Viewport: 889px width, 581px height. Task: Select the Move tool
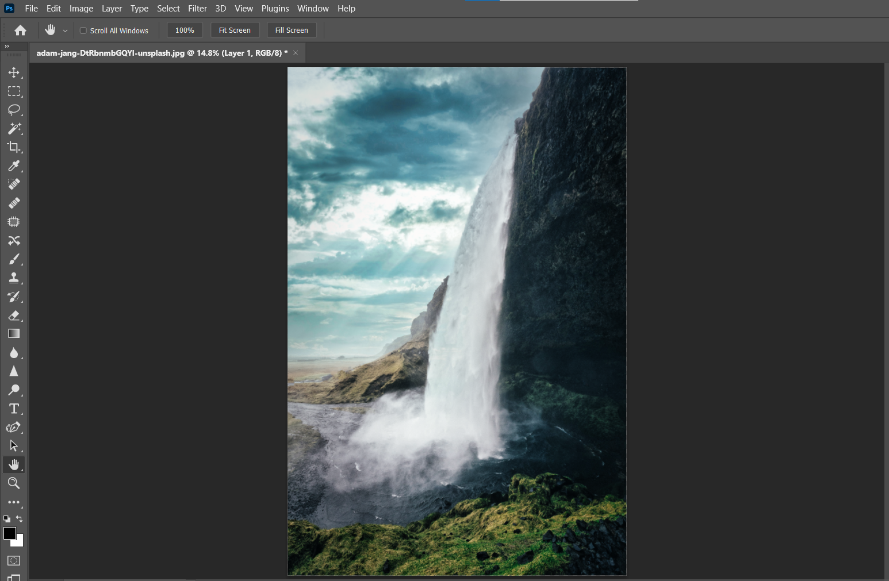point(14,72)
